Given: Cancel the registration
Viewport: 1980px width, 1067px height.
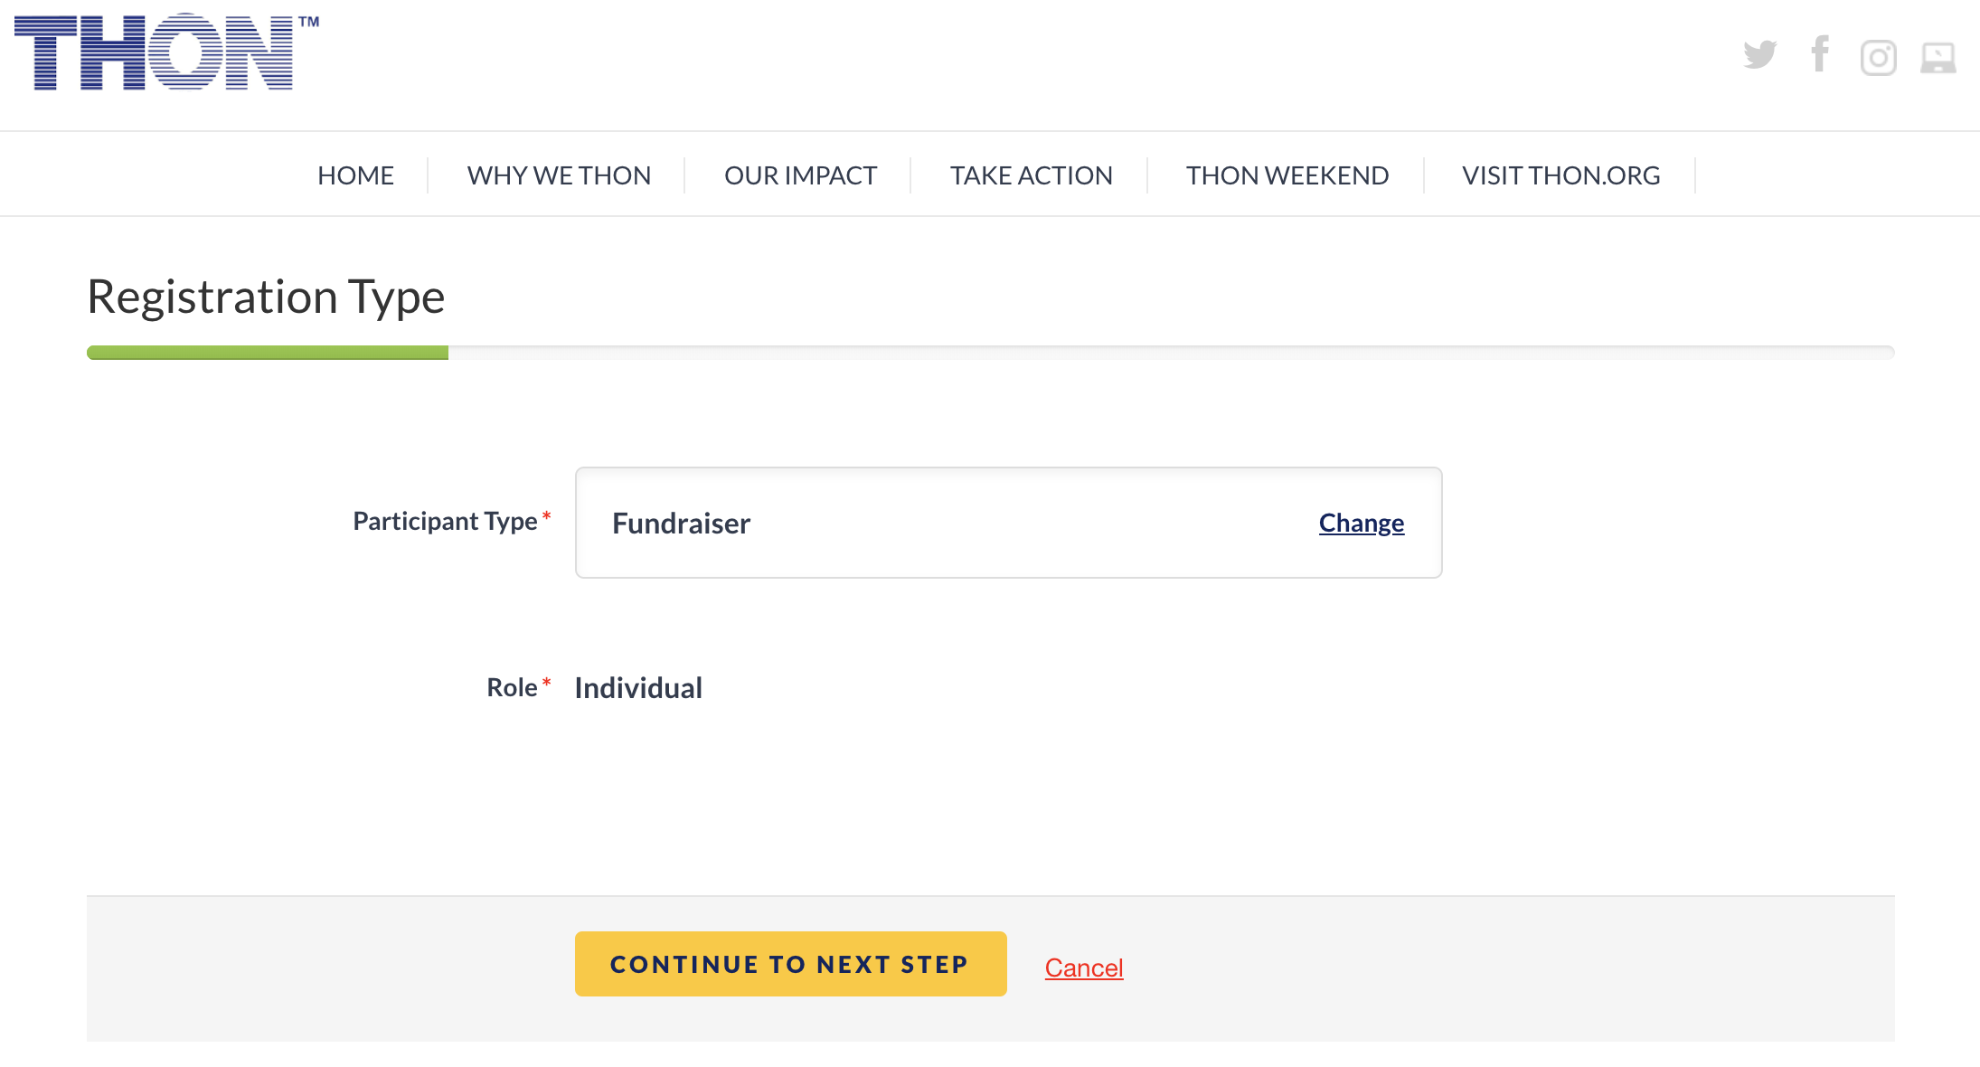Looking at the screenshot, I should pyautogui.click(x=1083, y=968).
